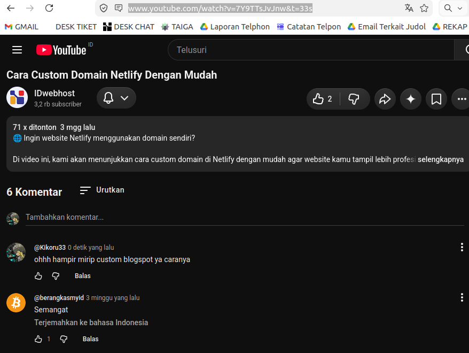Viewport: 469px width, 353px height.
Task: Click your avatar next to comment box
Action: [13, 219]
